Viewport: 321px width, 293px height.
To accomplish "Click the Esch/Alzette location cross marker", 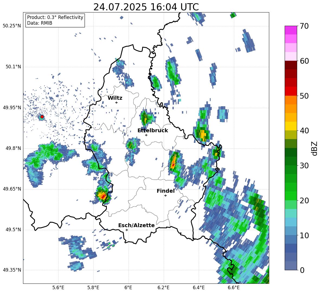I will (127, 230).
